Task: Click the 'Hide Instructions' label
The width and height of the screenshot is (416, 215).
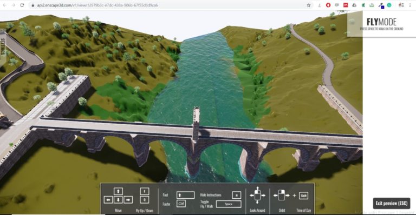Action: coord(211,195)
